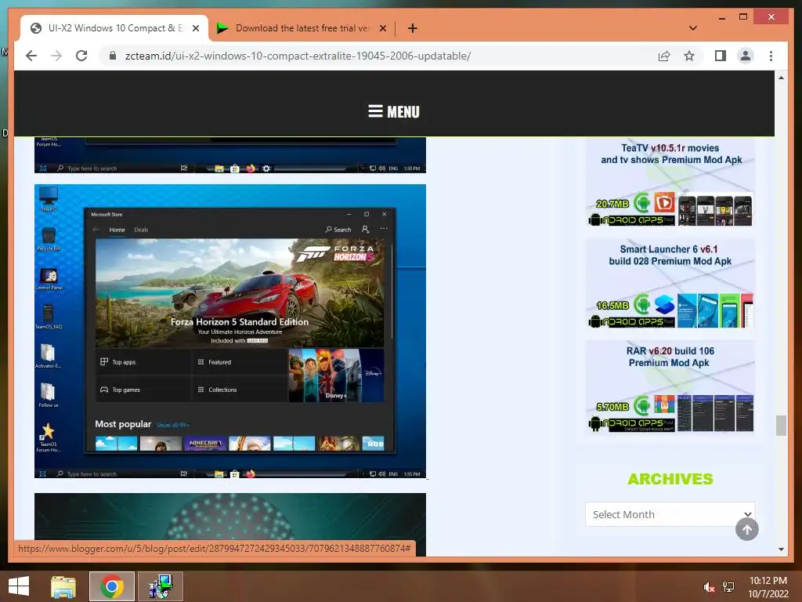Image resolution: width=802 pixels, height=602 pixels.
Task: Open TeaTV v10.5.1r Premium Mod Apk post
Action: pos(670,154)
